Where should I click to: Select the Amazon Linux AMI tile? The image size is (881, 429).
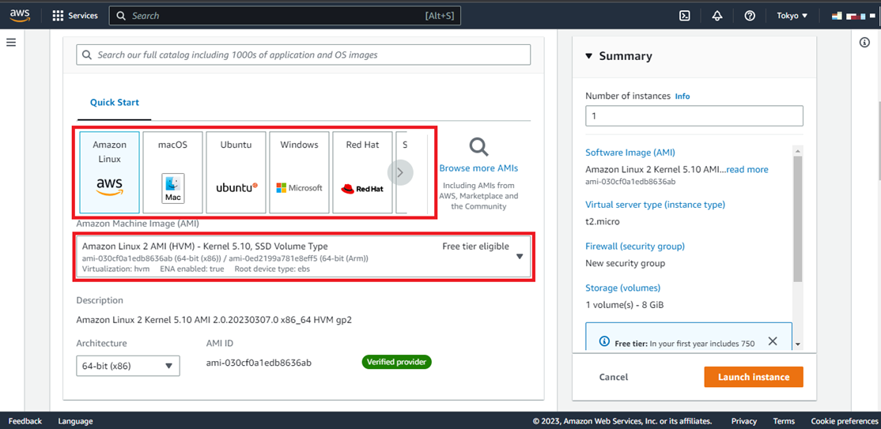110,172
